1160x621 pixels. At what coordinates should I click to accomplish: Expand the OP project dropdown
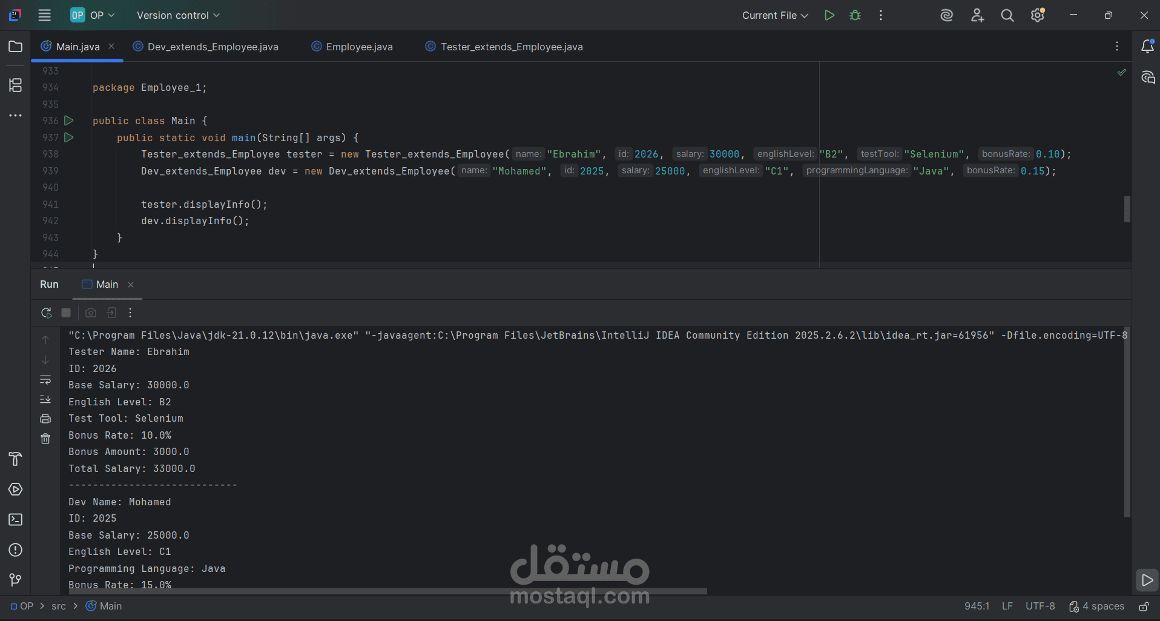tap(93, 15)
